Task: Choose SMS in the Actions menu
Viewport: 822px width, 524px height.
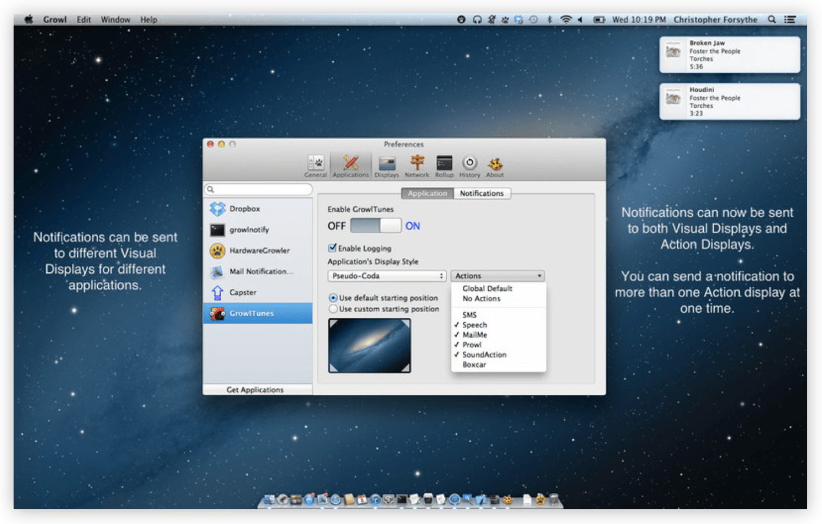Action: coord(469,315)
